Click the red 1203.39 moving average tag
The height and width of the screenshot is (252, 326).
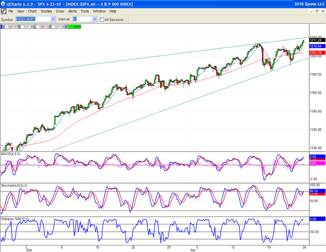(316, 53)
